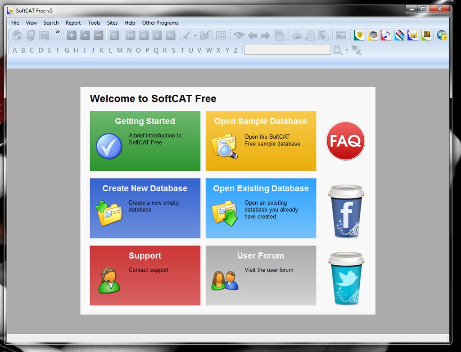Image resolution: width=461 pixels, height=352 pixels.
Task: Open the stacked books program icon
Action: (x=372, y=35)
